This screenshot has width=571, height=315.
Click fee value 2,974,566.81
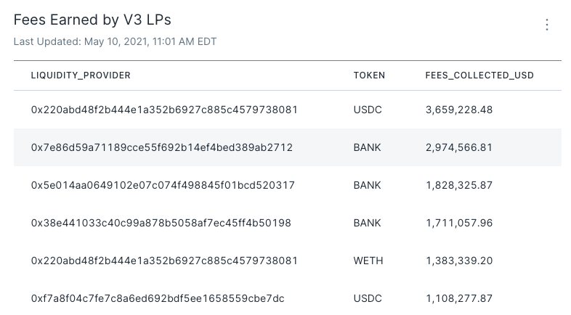pyautogui.click(x=459, y=147)
